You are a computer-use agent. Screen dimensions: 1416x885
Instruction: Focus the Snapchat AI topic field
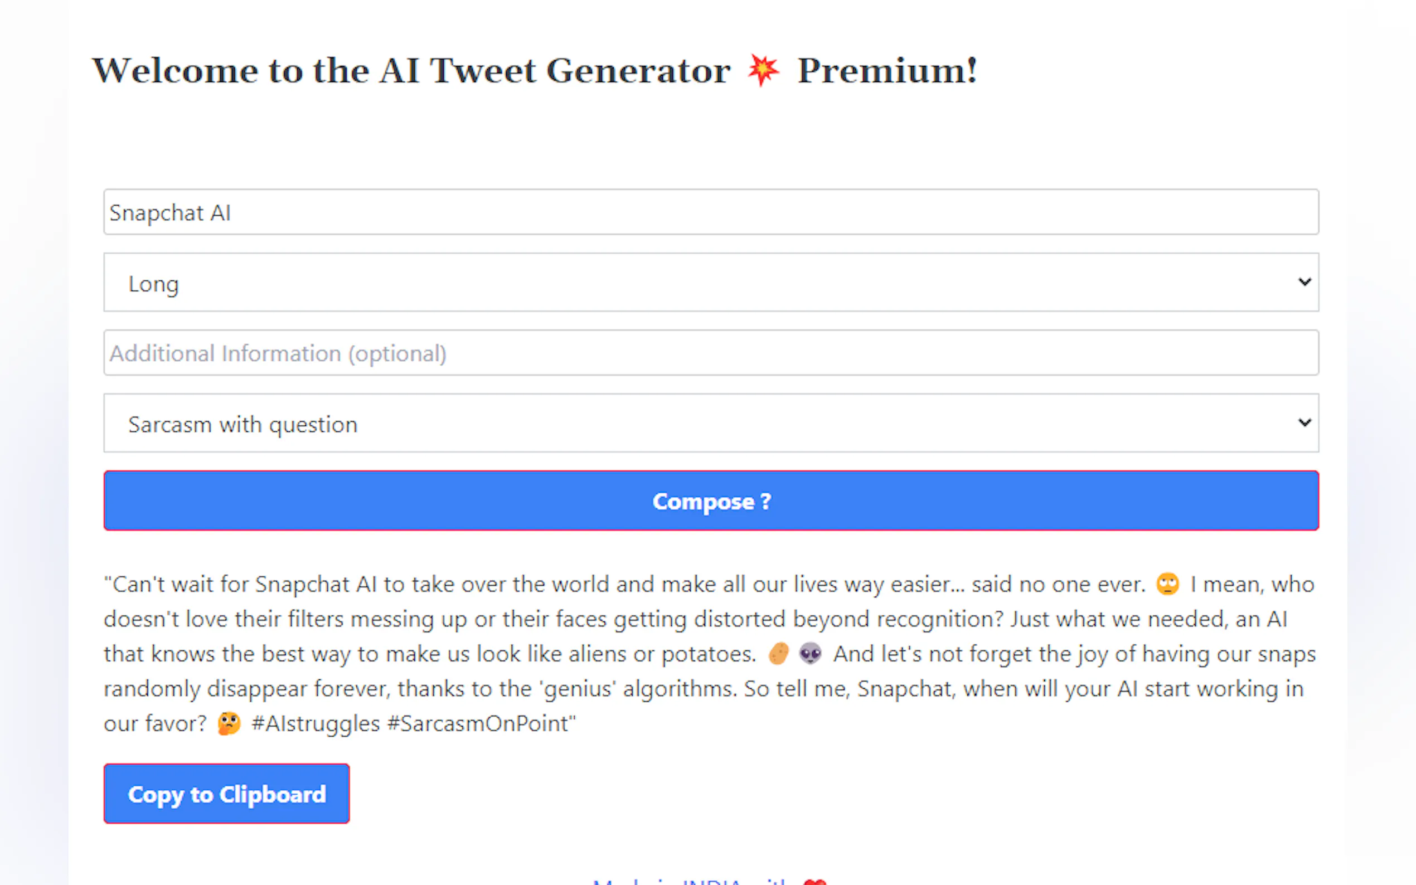pyautogui.click(x=711, y=212)
